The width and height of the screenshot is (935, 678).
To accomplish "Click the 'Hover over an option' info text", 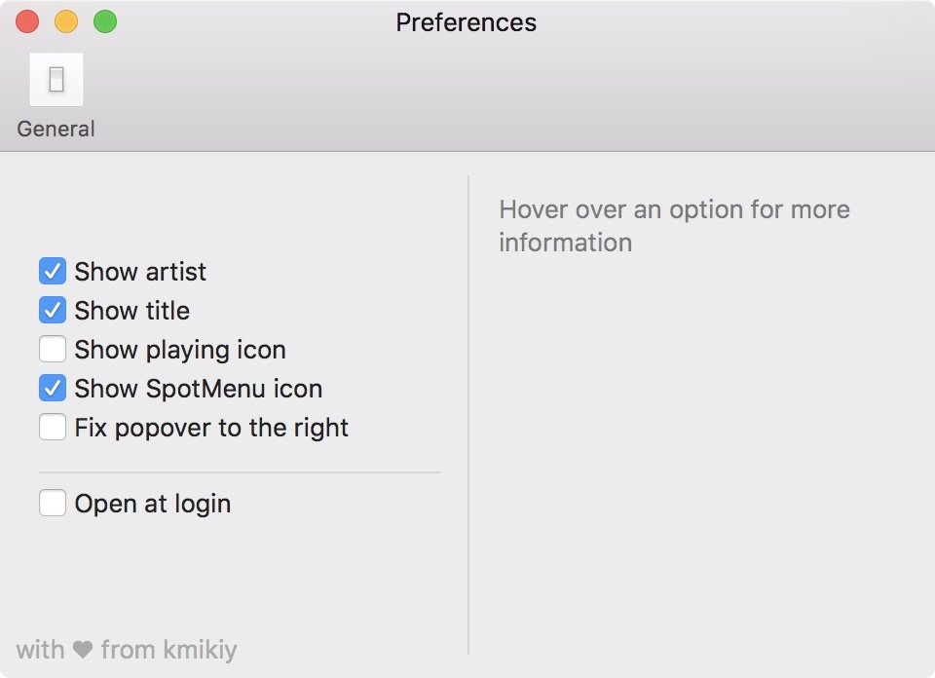I will 674,225.
